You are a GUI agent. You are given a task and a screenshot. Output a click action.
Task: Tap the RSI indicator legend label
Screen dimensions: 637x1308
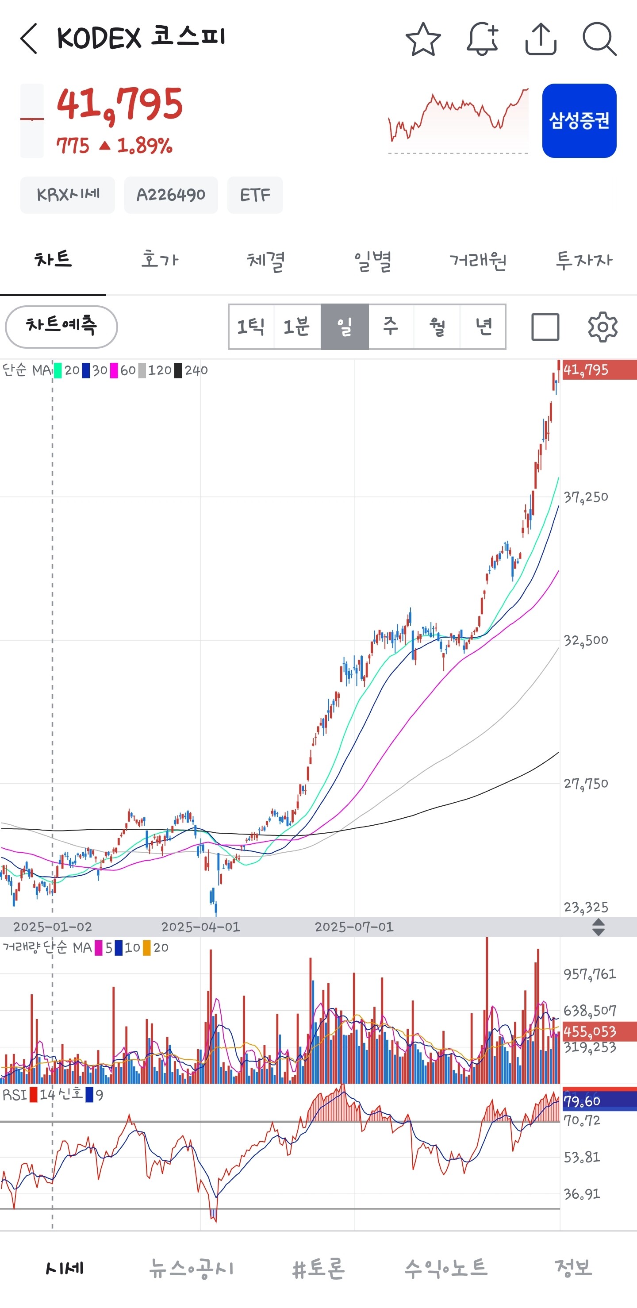click(14, 1095)
